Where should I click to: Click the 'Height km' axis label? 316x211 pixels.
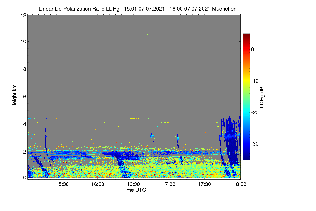15,96
